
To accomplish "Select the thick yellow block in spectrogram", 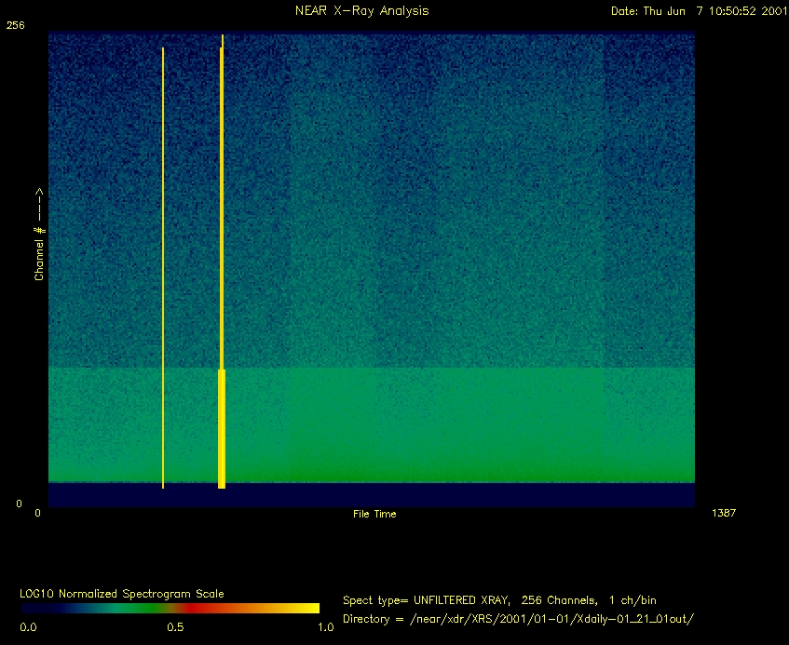I will tap(222, 428).
